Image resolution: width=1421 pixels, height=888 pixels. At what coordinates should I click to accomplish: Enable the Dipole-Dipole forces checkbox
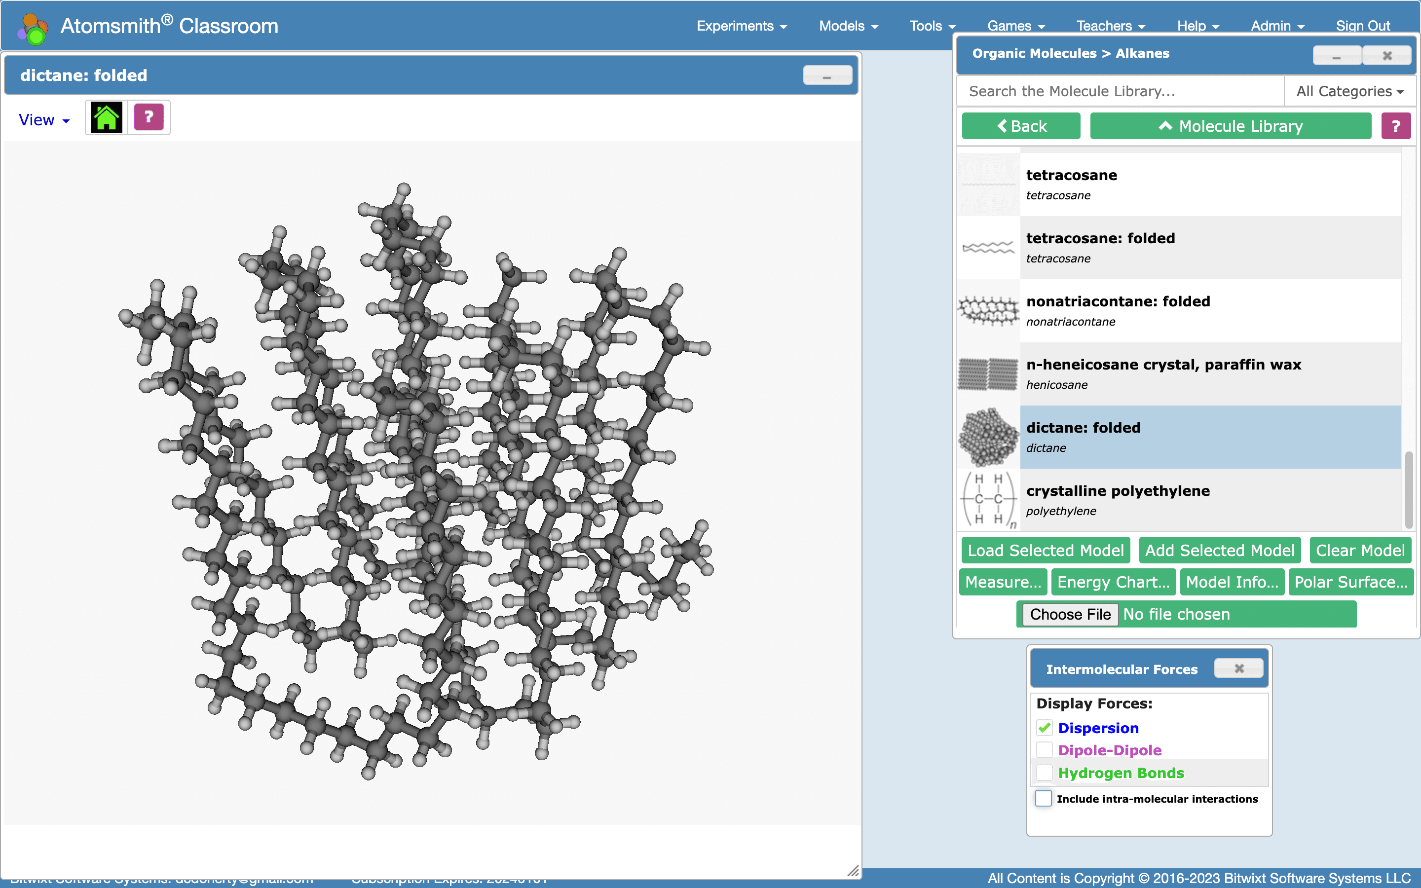point(1044,750)
